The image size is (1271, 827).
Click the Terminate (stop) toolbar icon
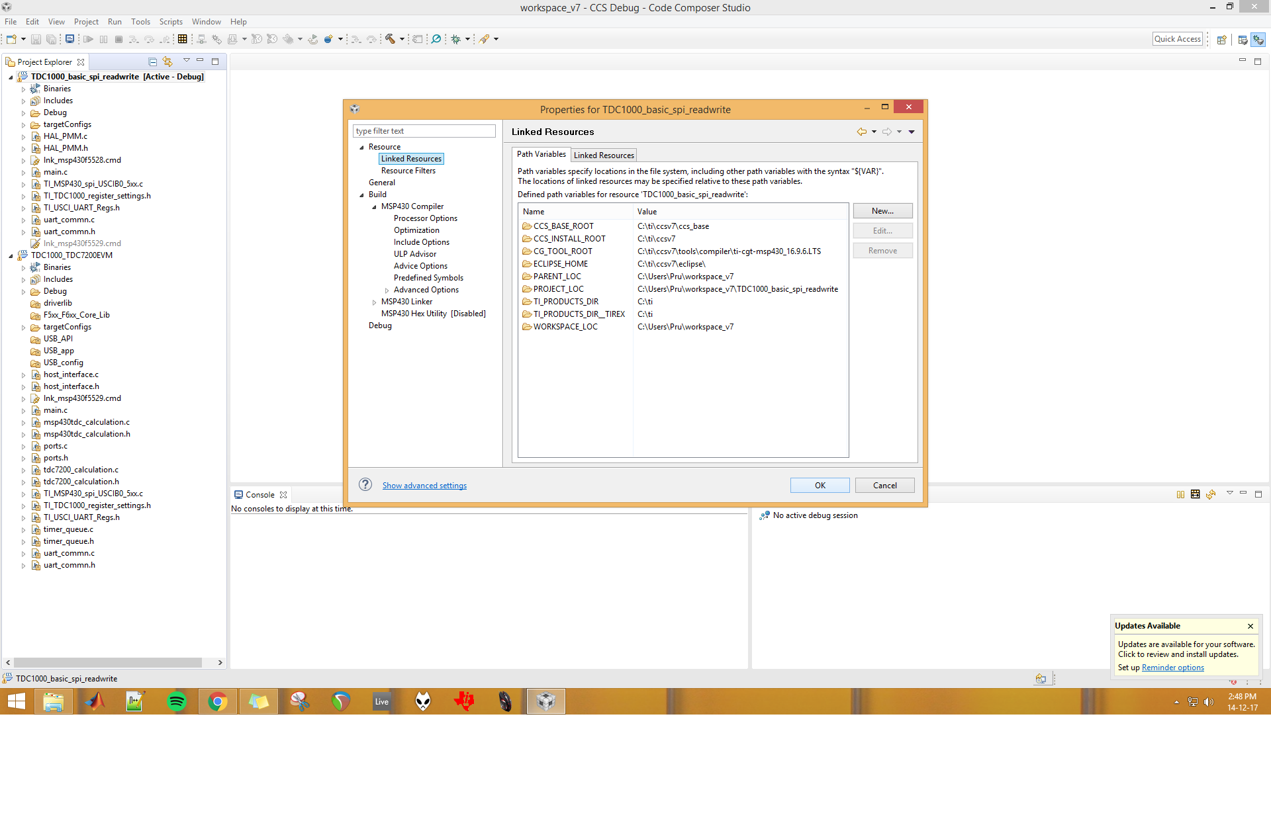click(118, 39)
